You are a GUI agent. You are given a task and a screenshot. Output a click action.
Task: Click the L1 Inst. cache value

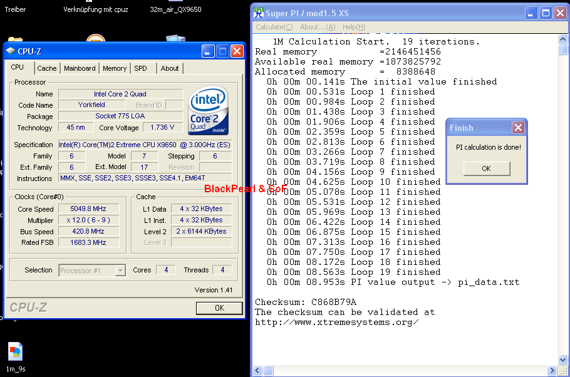coord(202,220)
